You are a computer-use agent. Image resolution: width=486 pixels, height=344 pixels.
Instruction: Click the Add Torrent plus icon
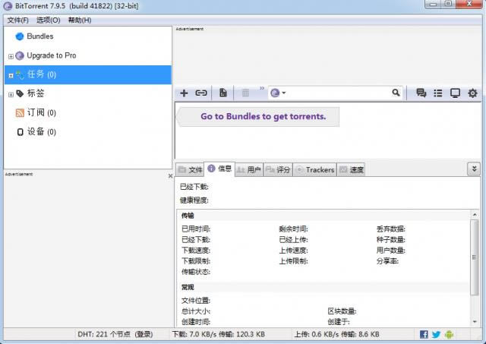point(184,93)
